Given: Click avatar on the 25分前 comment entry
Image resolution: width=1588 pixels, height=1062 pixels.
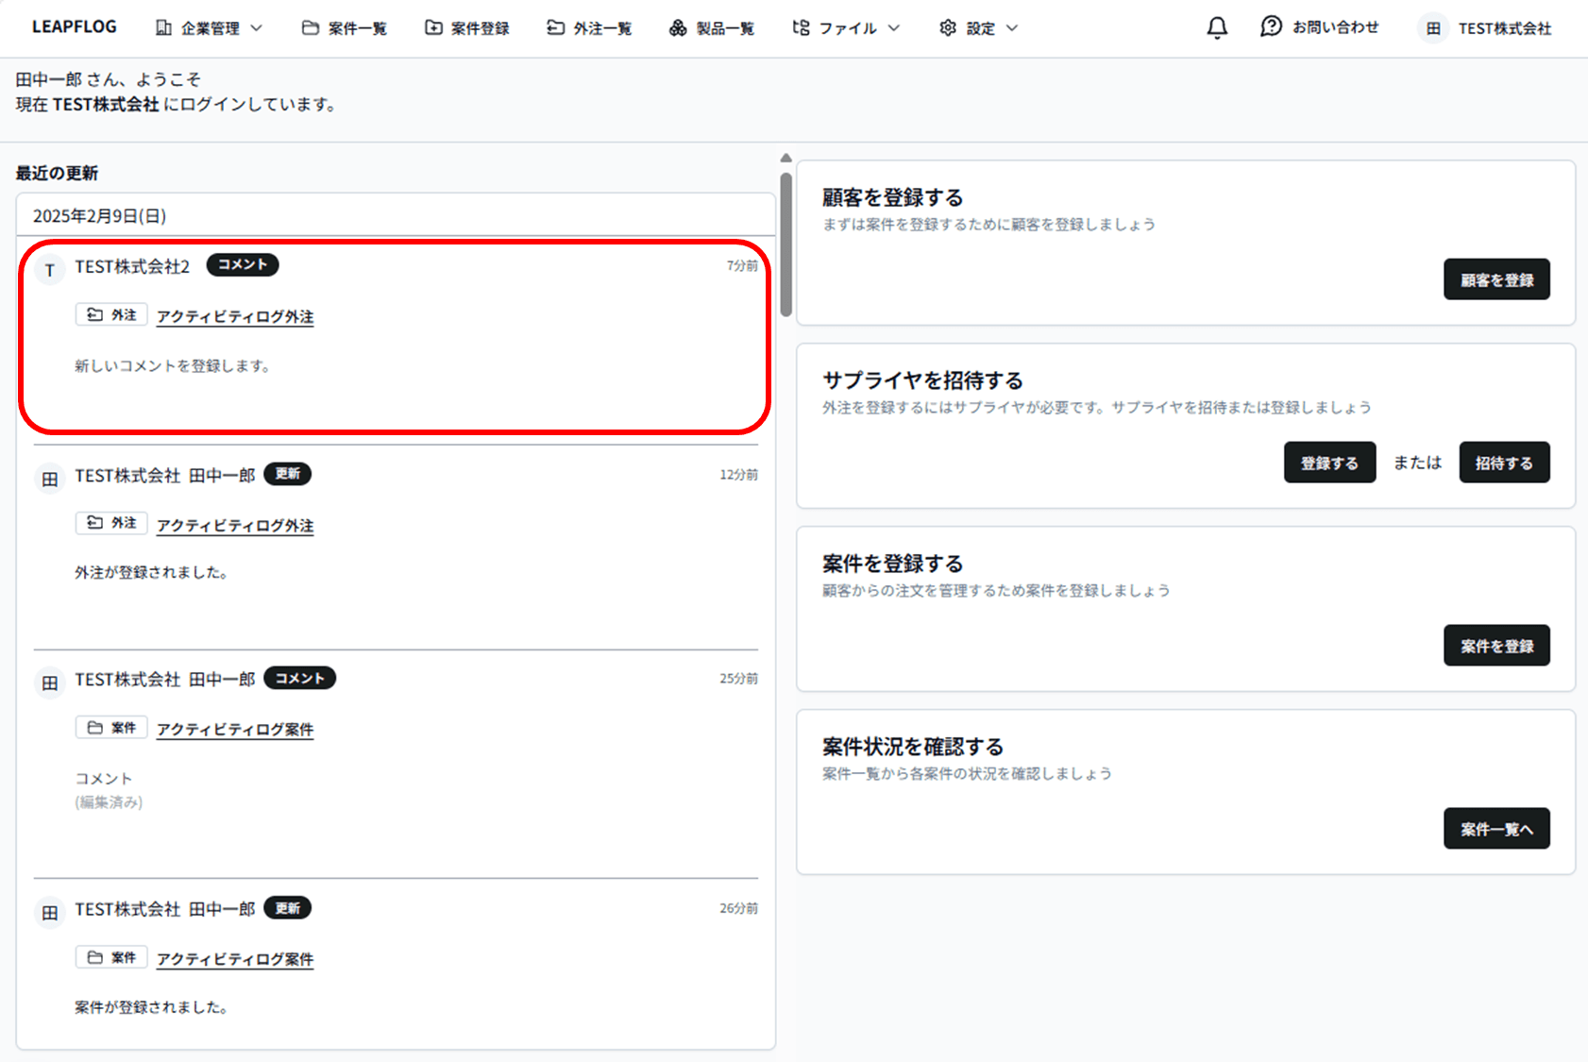Looking at the screenshot, I should (x=50, y=683).
